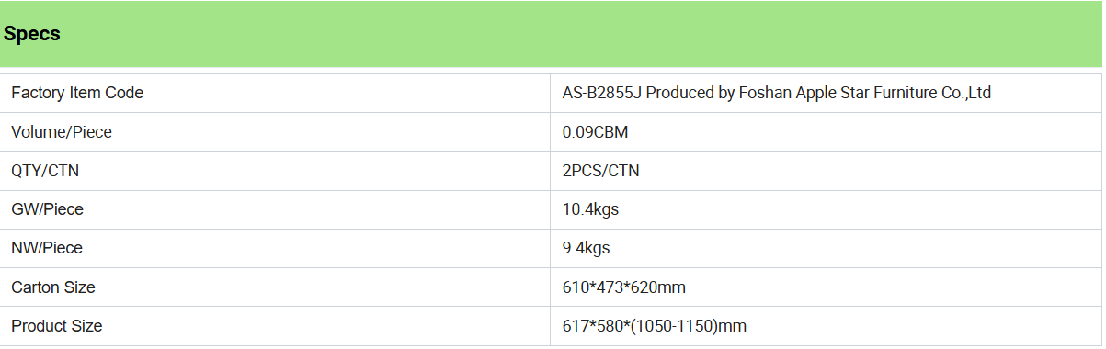Click the 0.09CBM value cell
This screenshot has height=349, width=1106.
click(x=826, y=132)
